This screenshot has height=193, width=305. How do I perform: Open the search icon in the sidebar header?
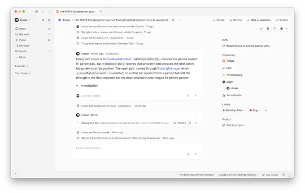click(43, 20)
